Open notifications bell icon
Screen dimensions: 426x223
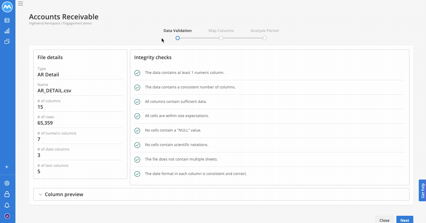7,205
